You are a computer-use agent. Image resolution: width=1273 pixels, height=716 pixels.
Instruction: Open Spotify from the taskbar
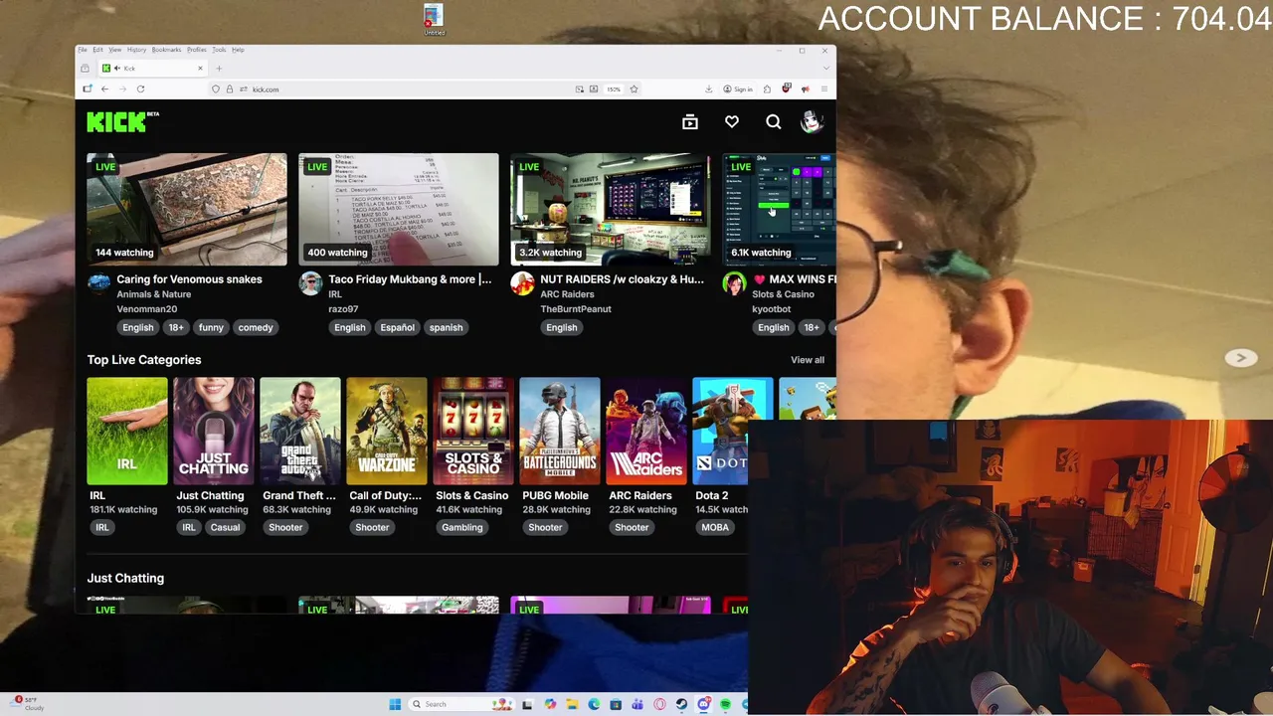point(725,704)
